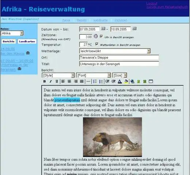Image resolution: width=190 pixels, height=175 pixels.
Task: Open the background highlight color tool
Action: click(x=126, y=81)
